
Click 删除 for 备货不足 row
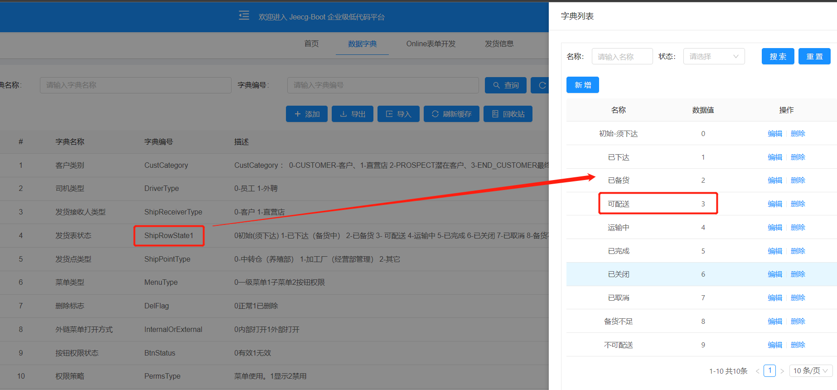[x=798, y=321]
